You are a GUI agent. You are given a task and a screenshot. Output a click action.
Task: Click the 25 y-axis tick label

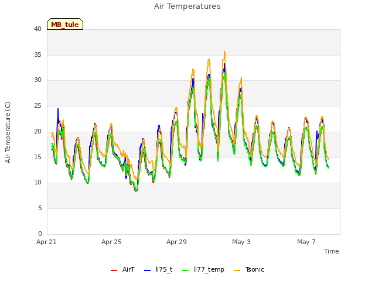click(x=37, y=105)
